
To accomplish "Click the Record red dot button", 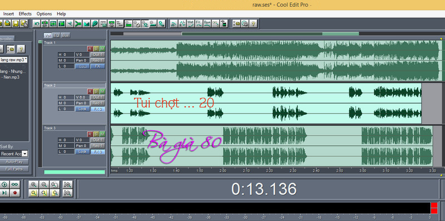I will pos(15,193).
